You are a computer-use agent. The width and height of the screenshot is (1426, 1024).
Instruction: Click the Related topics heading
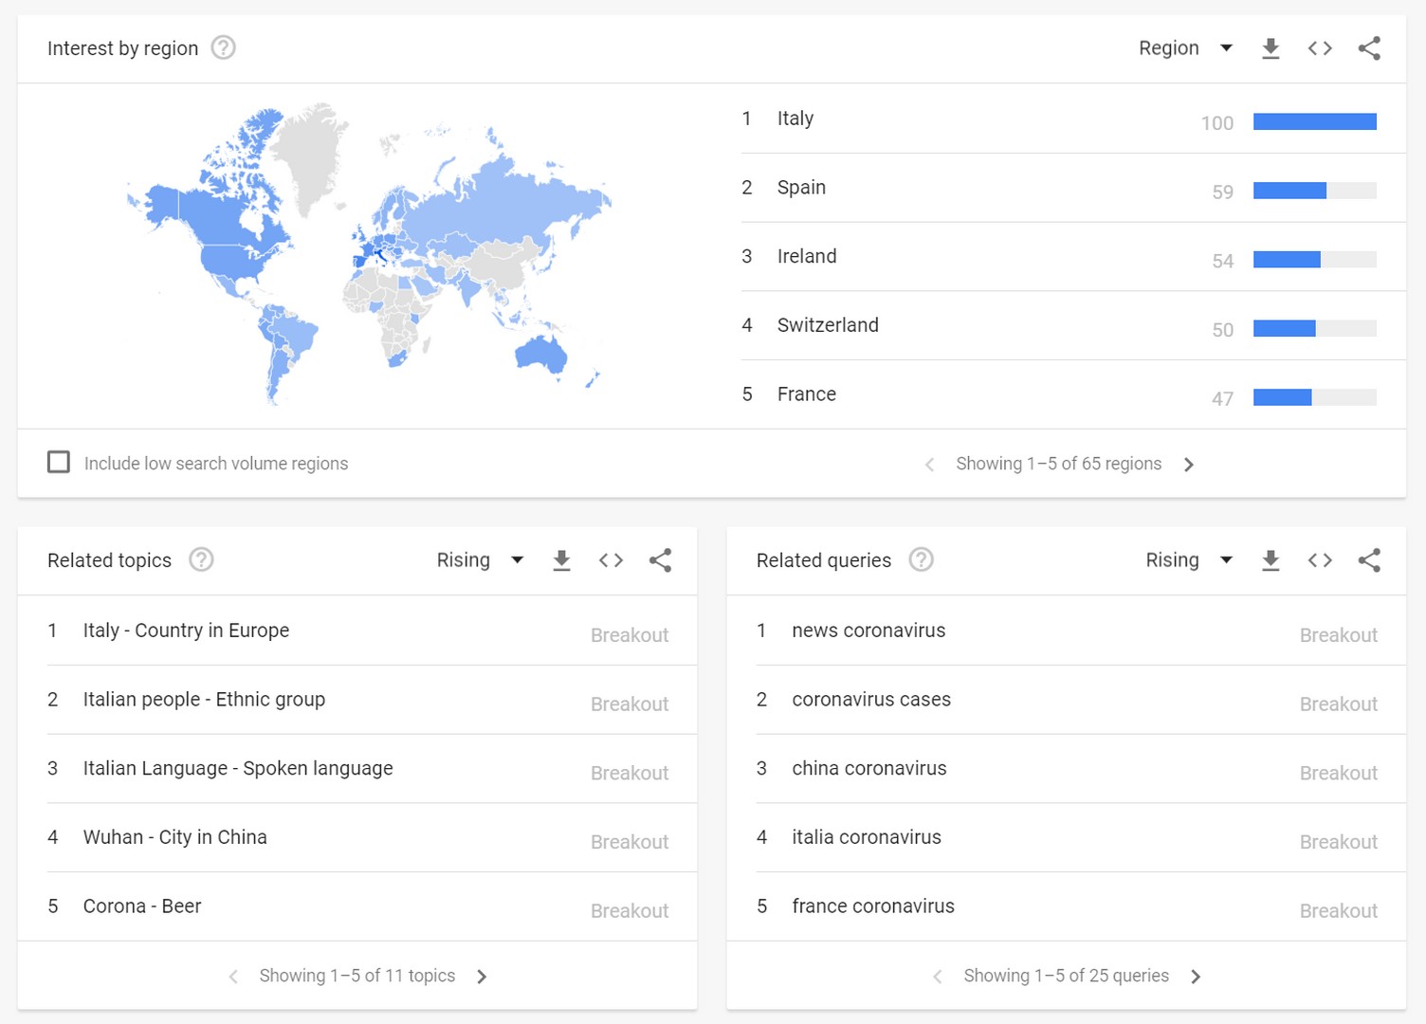pyautogui.click(x=110, y=560)
